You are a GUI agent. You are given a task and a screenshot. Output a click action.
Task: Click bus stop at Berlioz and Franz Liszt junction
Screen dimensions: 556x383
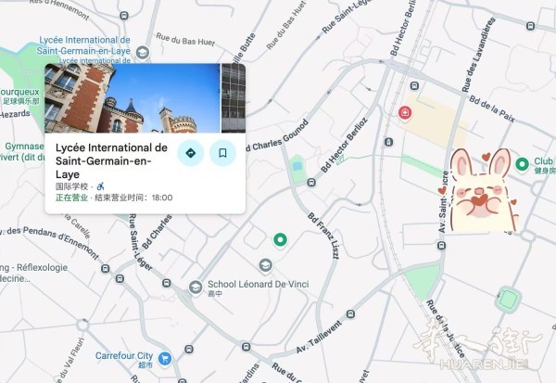[311, 183]
